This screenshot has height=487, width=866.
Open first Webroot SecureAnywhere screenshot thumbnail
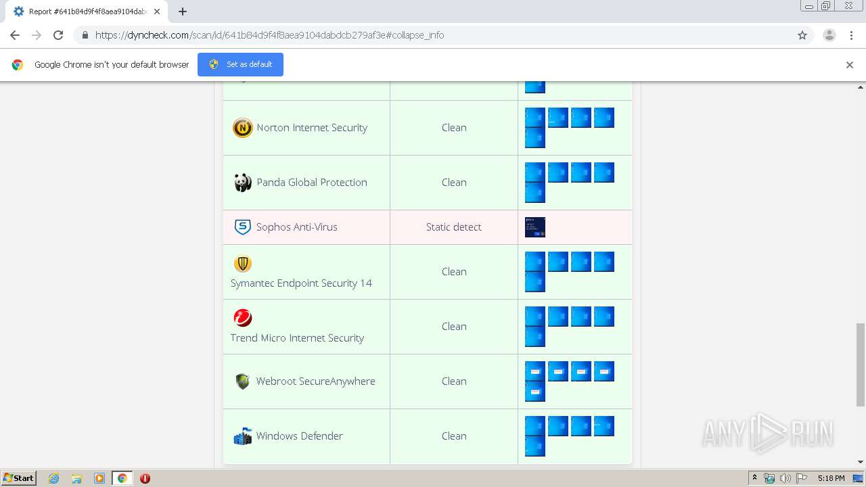pos(535,371)
